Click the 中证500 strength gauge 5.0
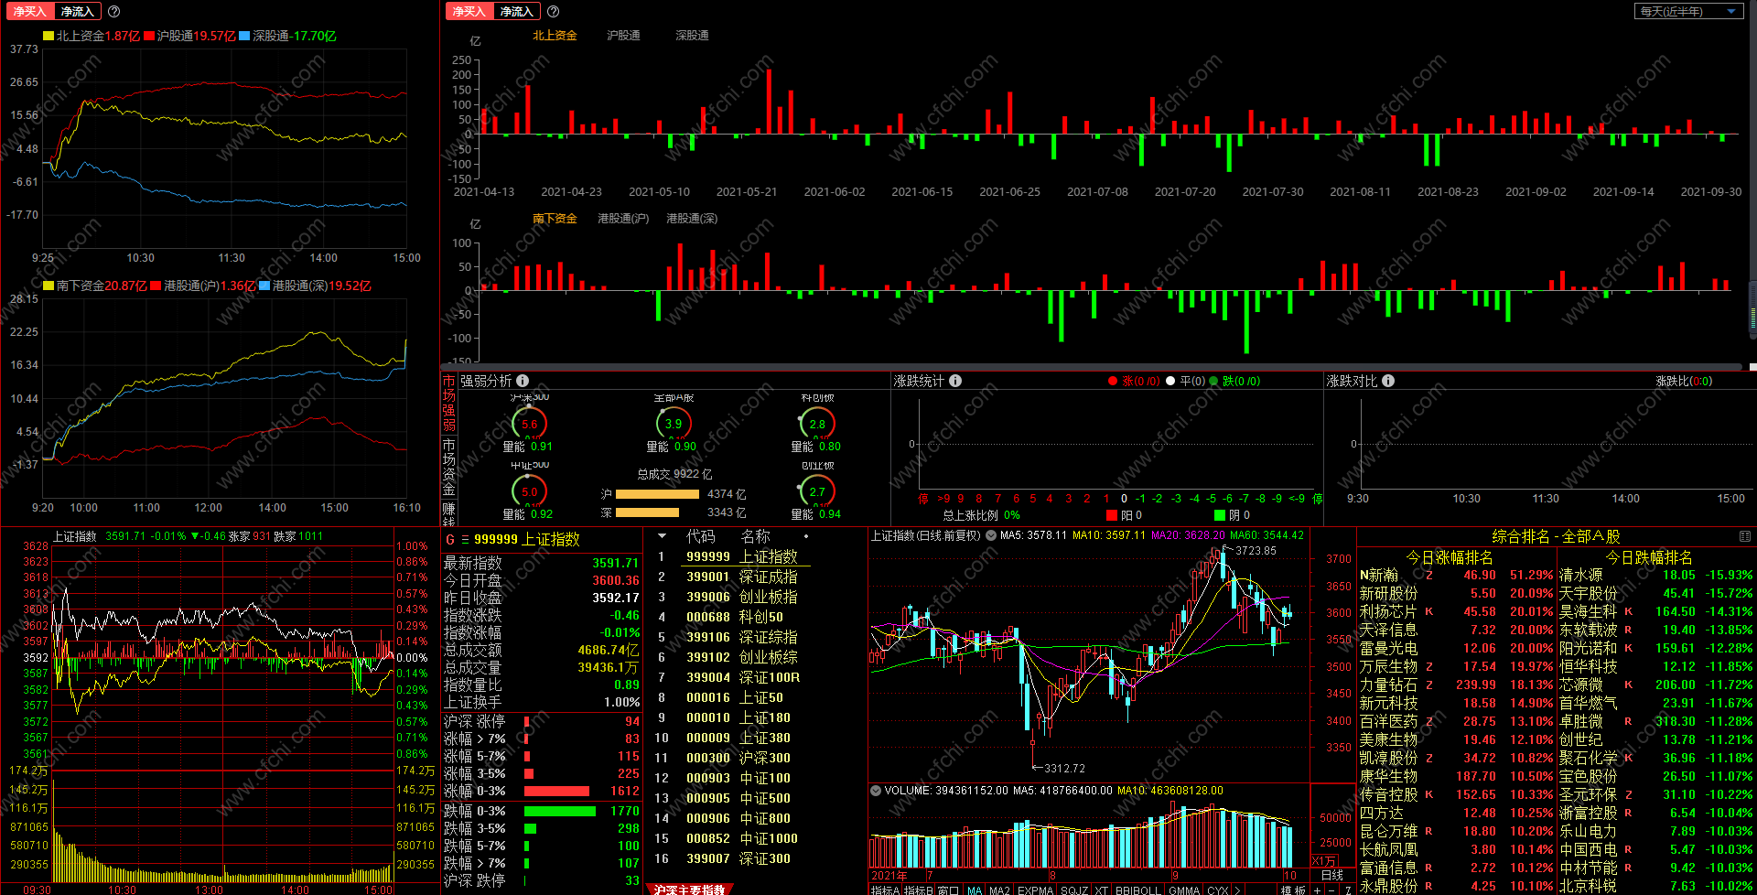1757x895 pixels. tap(530, 491)
